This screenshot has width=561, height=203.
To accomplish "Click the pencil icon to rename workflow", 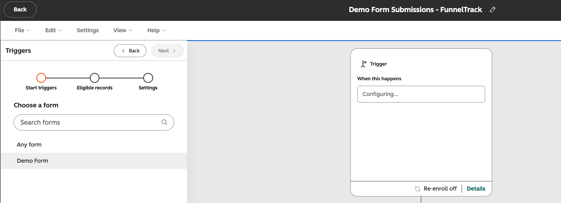I will point(493,10).
